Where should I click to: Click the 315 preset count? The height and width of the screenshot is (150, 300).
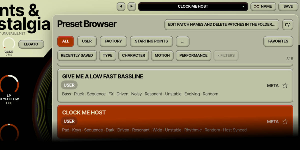click(289, 59)
